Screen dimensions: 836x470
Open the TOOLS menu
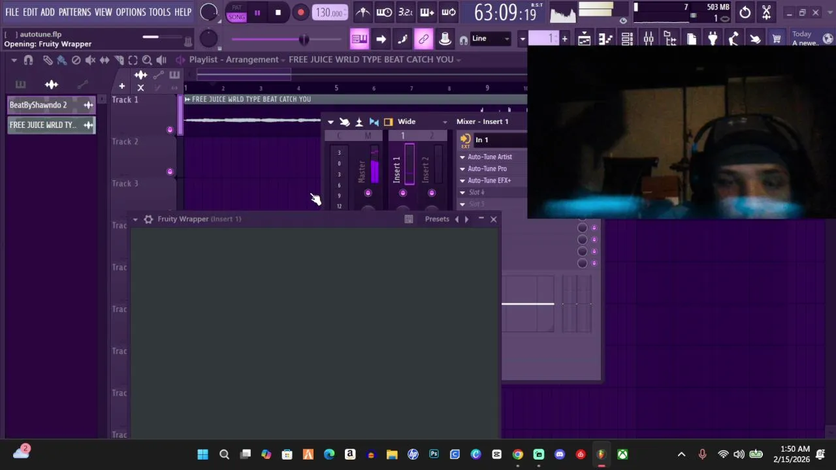159,12
